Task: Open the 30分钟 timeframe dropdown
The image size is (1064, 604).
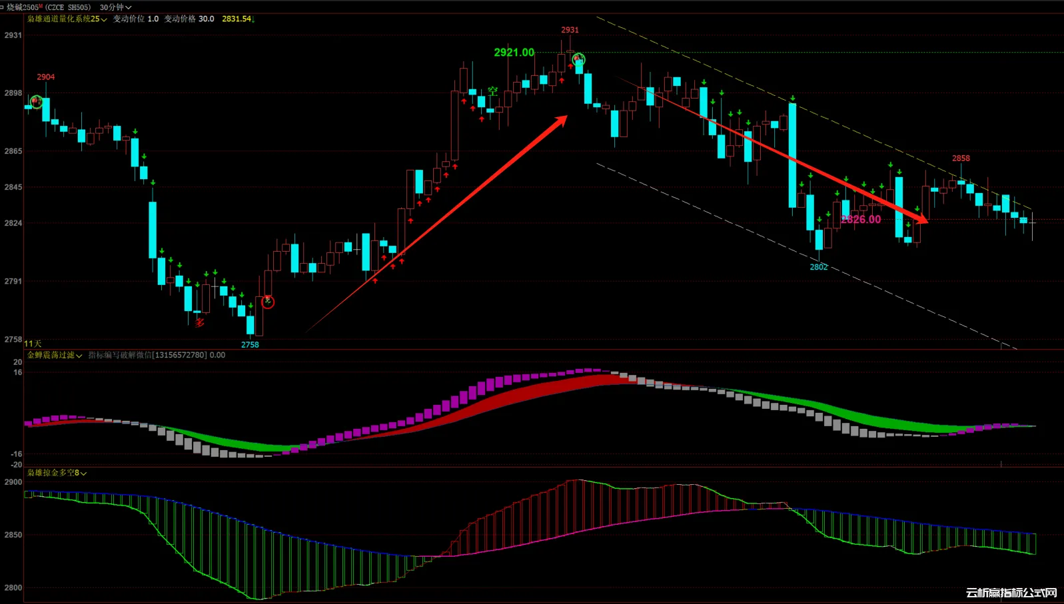Action: [115, 7]
